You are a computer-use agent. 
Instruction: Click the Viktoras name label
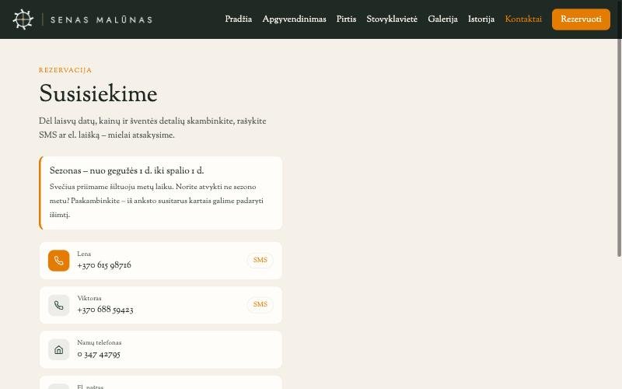(89, 298)
